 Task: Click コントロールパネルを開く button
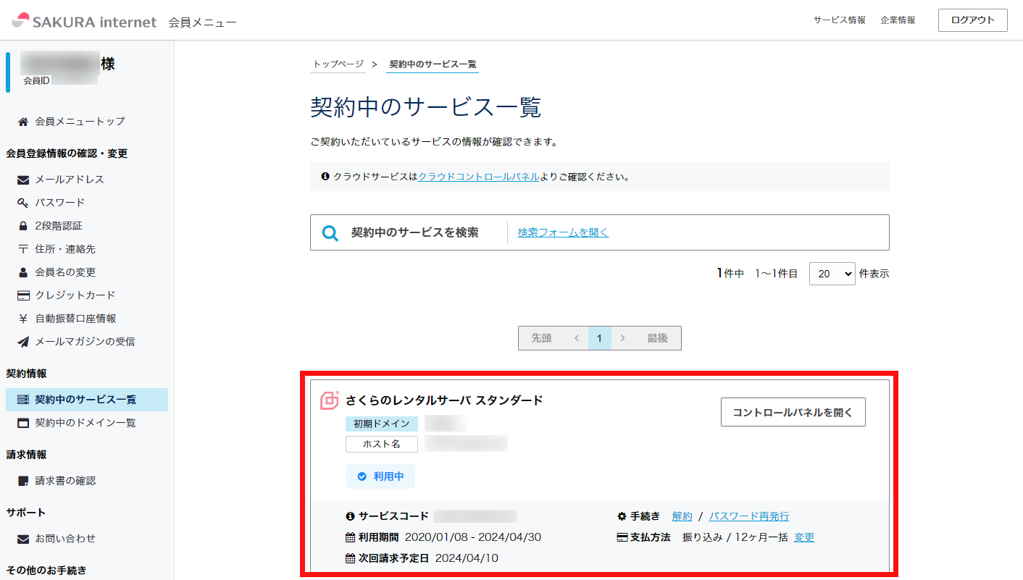click(x=793, y=412)
